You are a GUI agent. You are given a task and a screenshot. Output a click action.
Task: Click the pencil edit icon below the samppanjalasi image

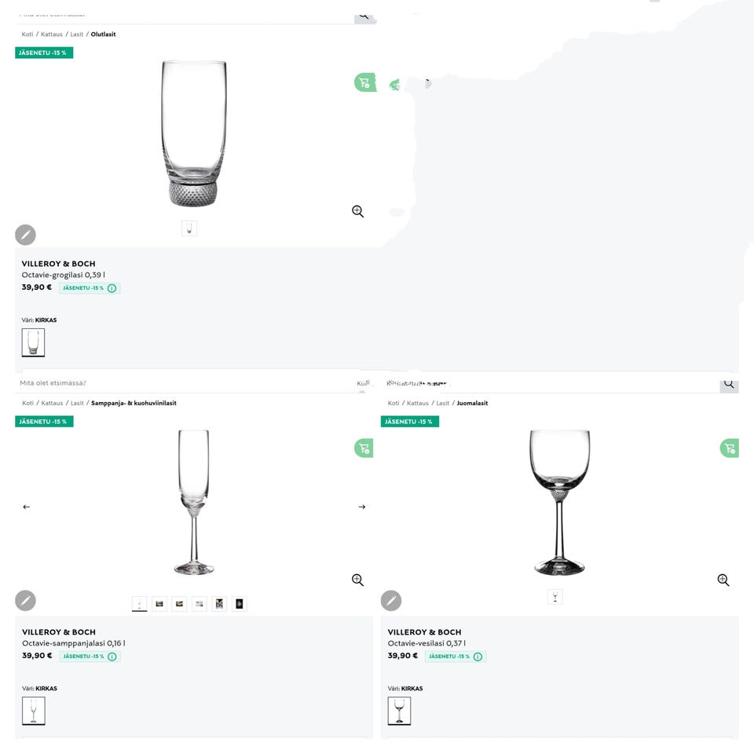[x=25, y=601]
